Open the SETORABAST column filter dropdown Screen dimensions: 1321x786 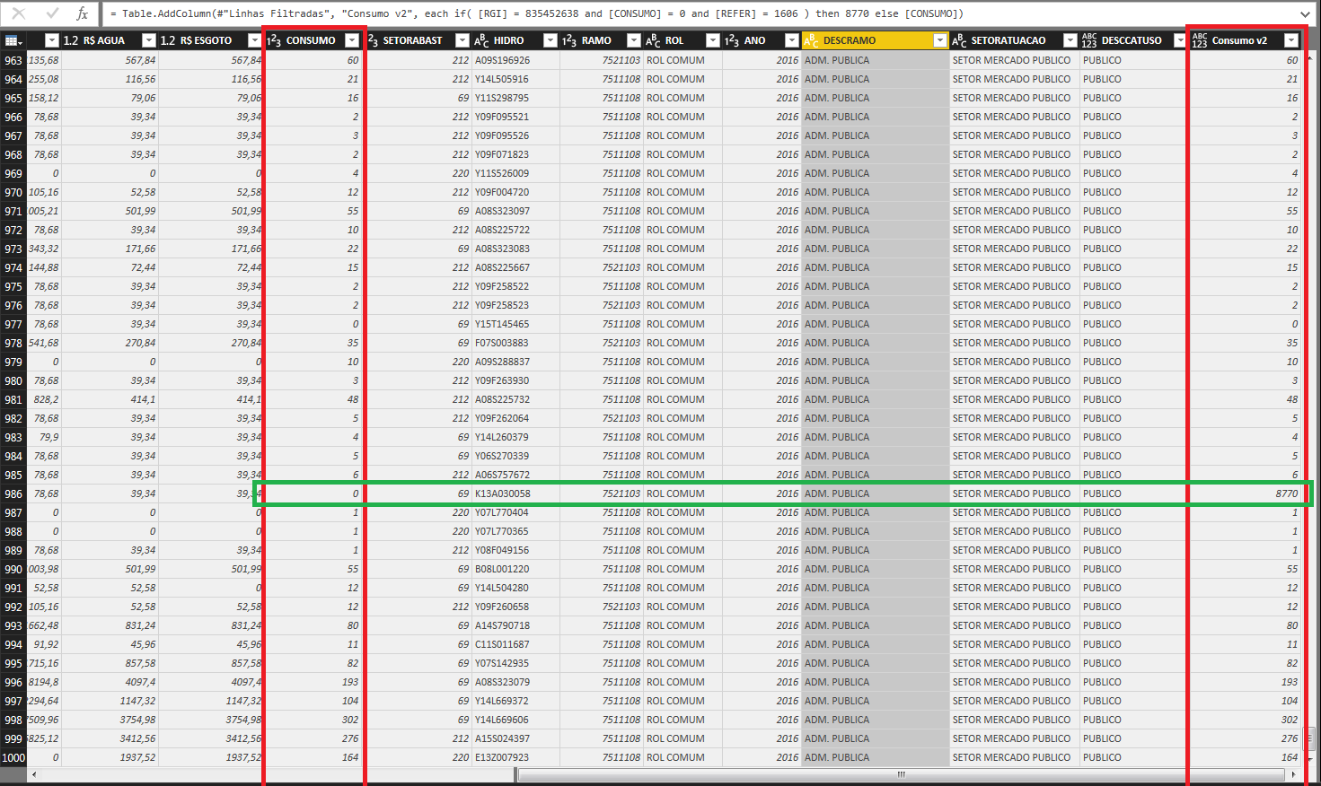(462, 40)
